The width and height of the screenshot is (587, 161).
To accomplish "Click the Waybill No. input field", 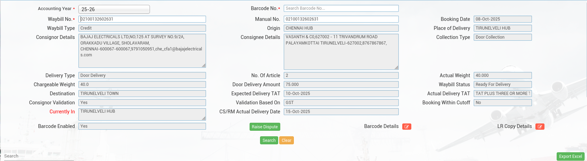I will (x=142, y=19).
